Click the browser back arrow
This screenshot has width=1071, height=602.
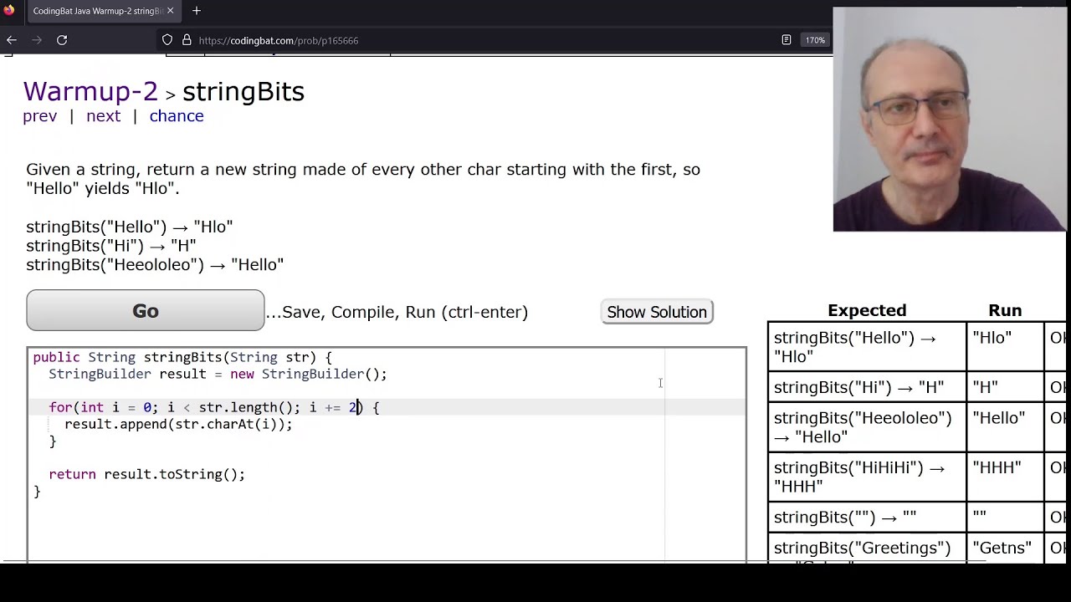point(12,40)
